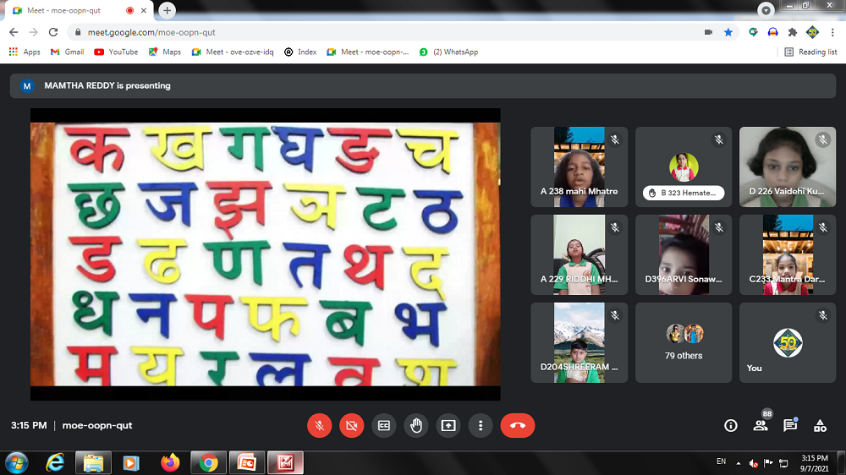Open the YouTube bookmark
The height and width of the screenshot is (475, 846).
[116, 52]
